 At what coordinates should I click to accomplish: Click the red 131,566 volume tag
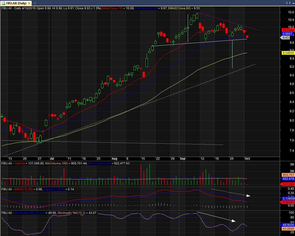coord(288,184)
